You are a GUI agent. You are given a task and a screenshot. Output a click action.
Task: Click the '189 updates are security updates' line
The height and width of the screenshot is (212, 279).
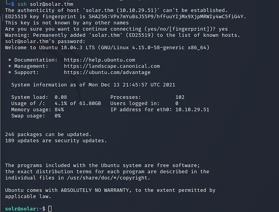(x=56, y=141)
